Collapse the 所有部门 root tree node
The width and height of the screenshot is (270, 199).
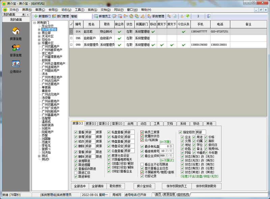35,23
